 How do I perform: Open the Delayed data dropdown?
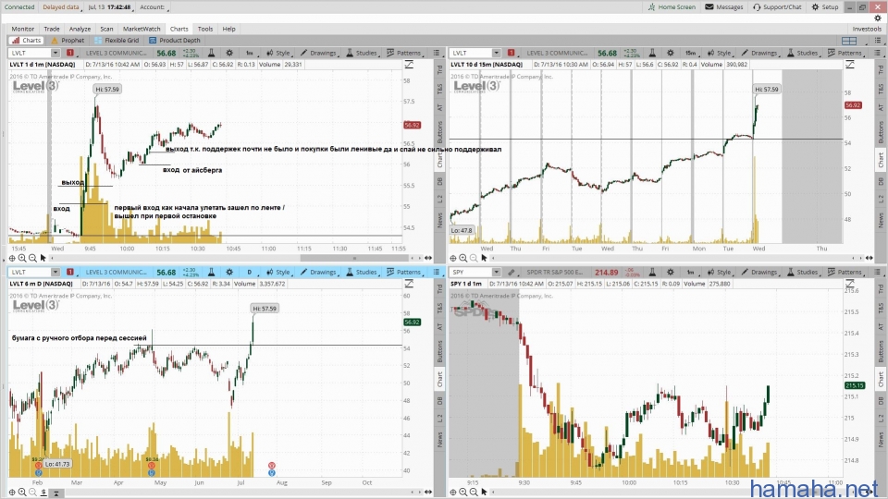(62, 7)
